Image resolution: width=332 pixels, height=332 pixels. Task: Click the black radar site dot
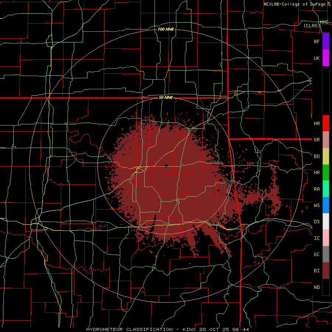(166, 166)
